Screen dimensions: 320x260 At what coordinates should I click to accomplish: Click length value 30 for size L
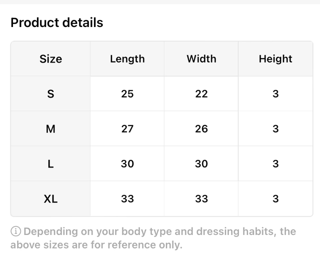127,164
